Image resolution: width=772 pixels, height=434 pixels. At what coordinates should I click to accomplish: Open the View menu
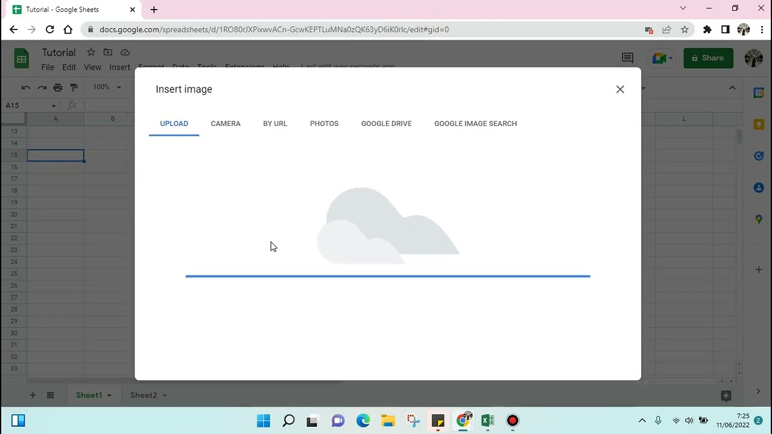92,67
